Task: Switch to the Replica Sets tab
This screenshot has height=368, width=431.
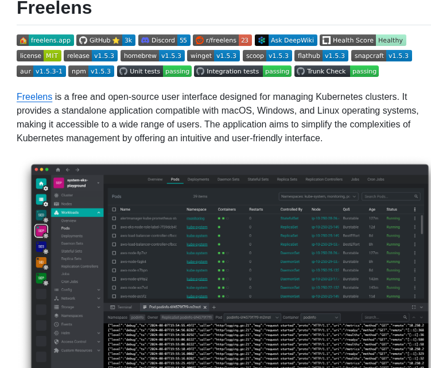Action: coord(287,179)
